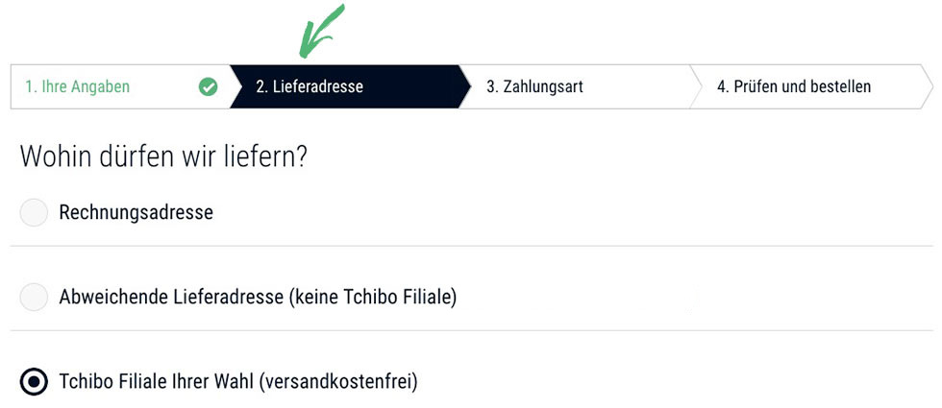Viewport: 942px width, 408px height.
Task: Click the heading Wohin dürfen wir liefern?
Action: click(164, 156)
